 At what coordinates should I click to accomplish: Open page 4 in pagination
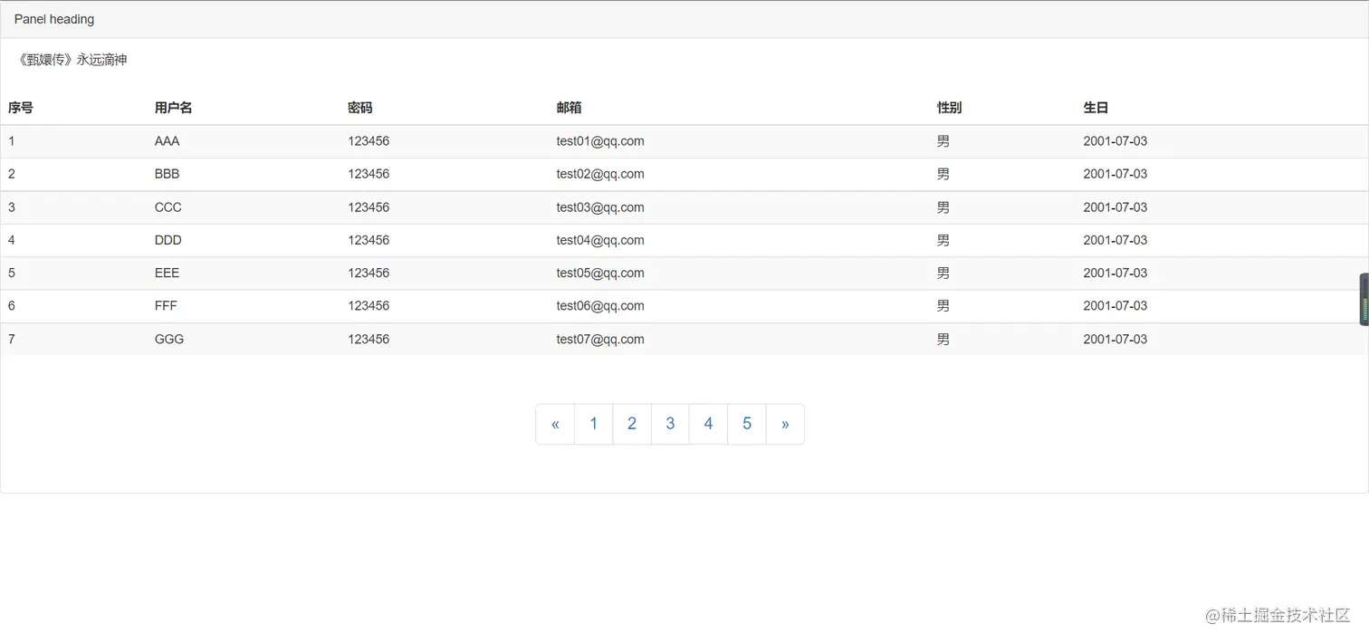[x=708, y=424]
